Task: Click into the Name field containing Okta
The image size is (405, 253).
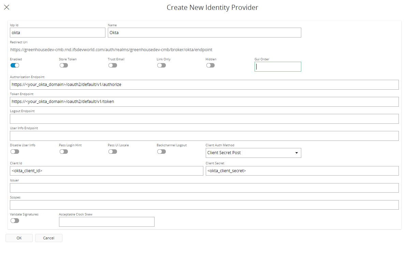Action: click(x=204, y=32)
